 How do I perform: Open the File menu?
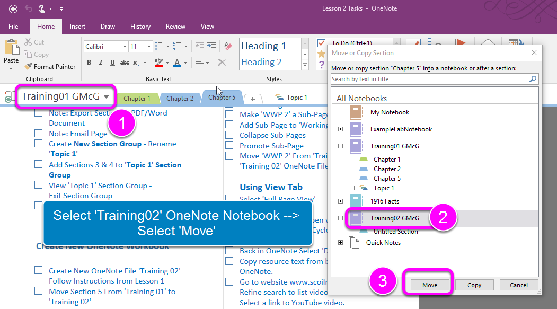[x=13, y=27]
